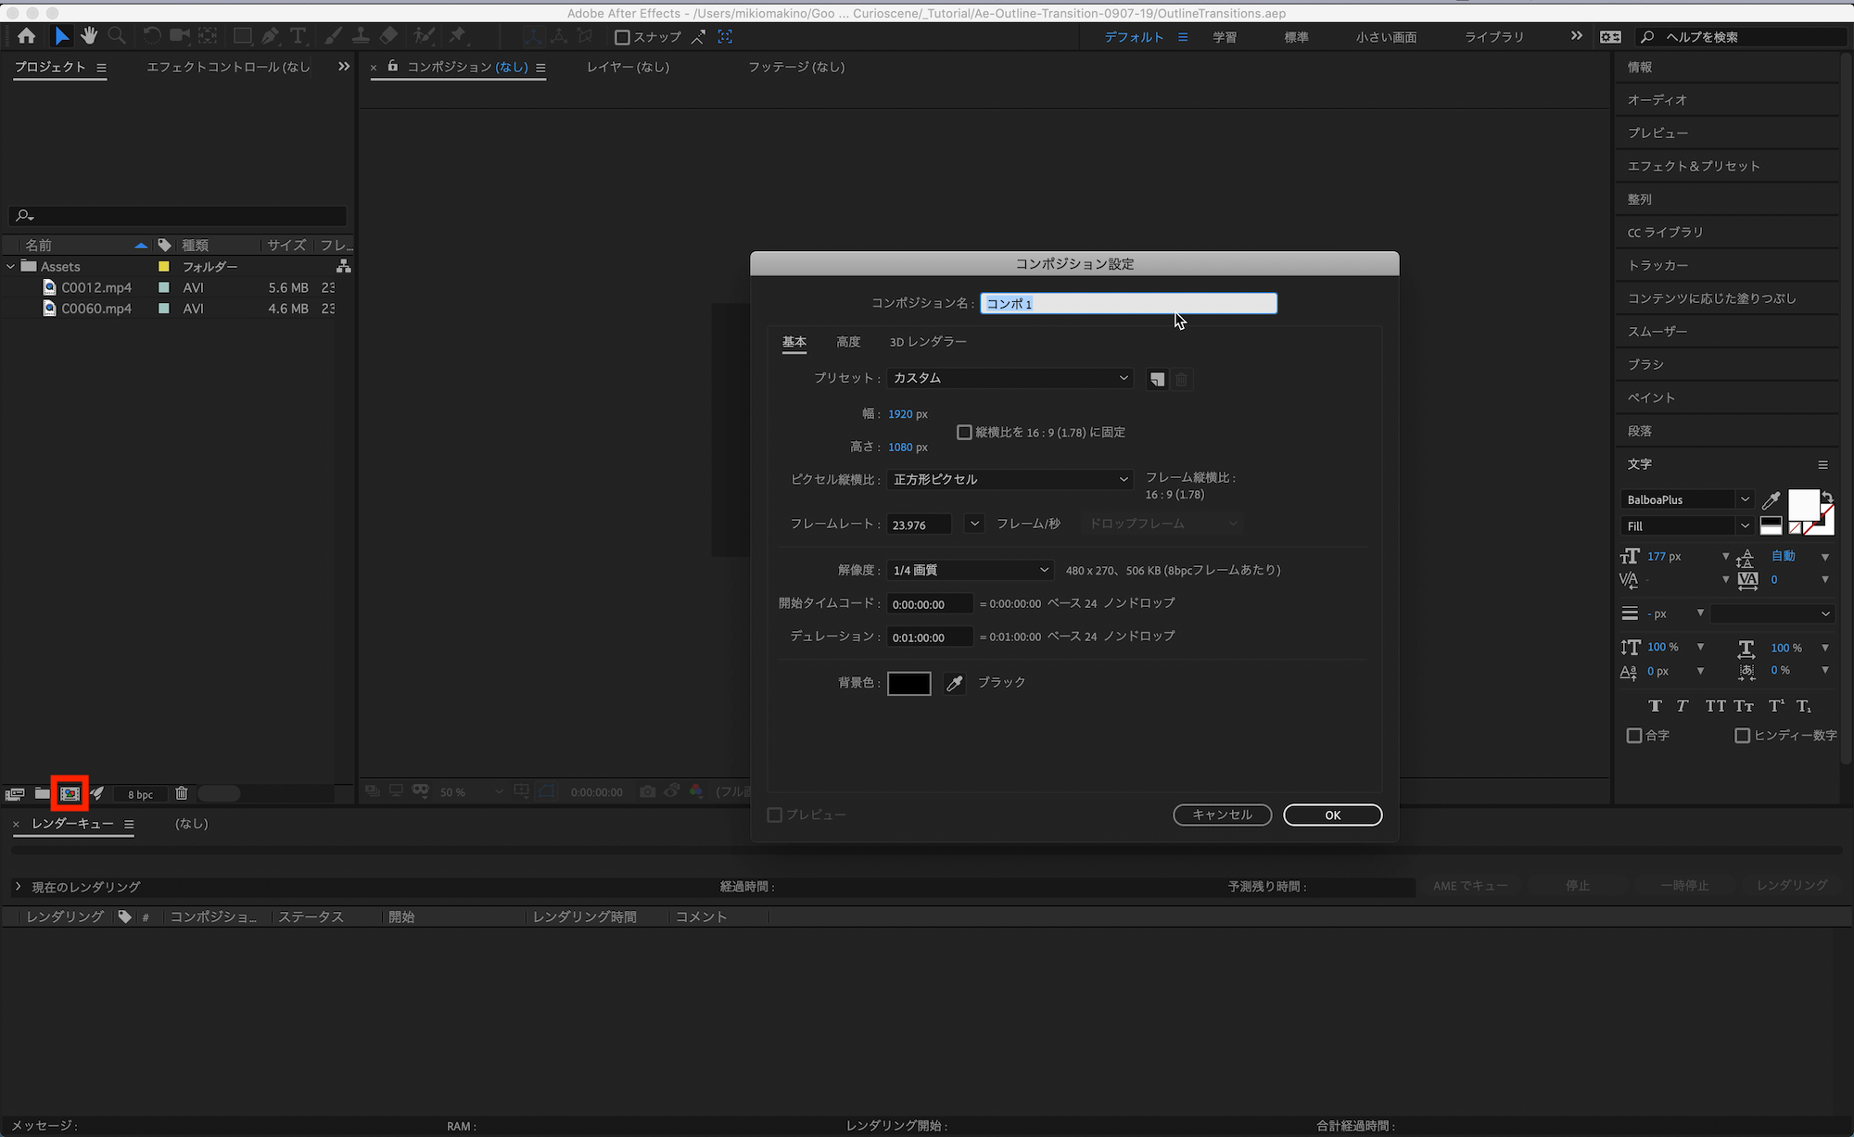Screen dimensions: 1854x1137
Task: Click OK to confirm composition settings
Action: pyautogui.click(x=1332, y=815)
